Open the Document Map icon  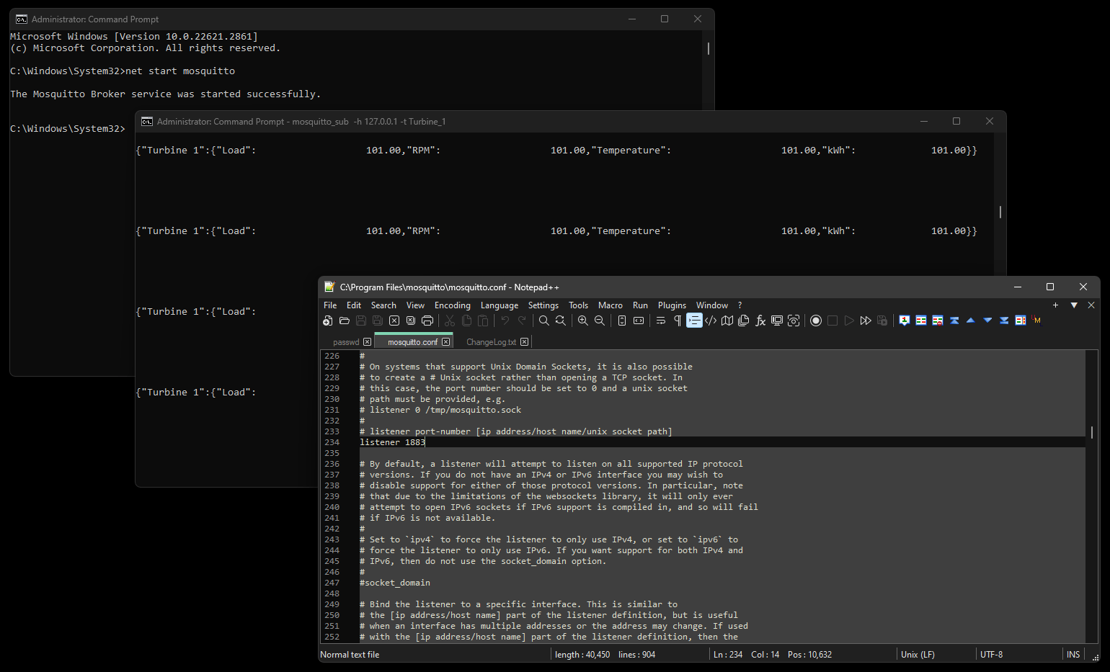pyautogui.click(x=727, y=321)
